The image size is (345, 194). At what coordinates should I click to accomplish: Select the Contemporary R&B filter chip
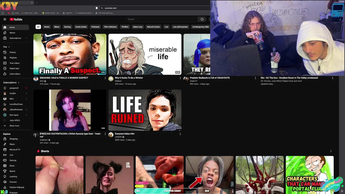[201, 27]
